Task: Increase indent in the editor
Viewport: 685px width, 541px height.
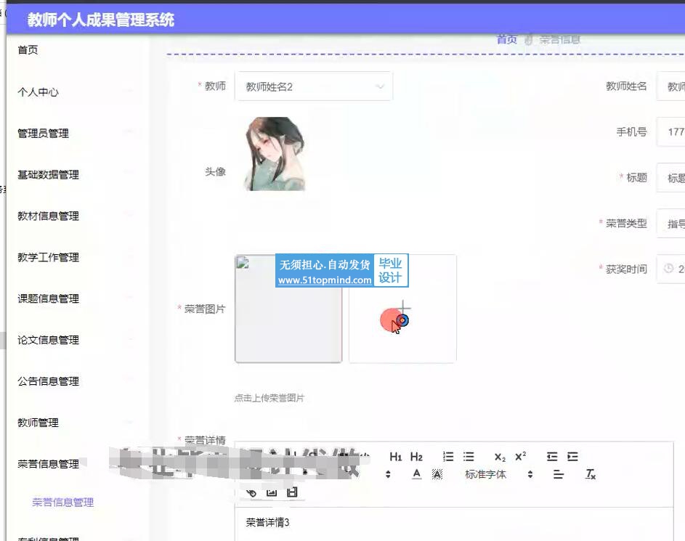Action: click(x=572, y=457)
